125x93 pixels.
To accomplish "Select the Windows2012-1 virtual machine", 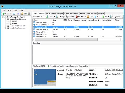I will [78, 32].
